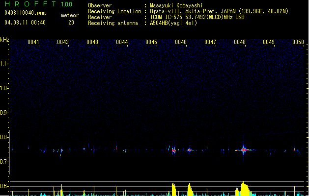This screenshot has height=196, width=309.
Task: Click the yellow intensity spike near 0042
Action: [61, 190]
